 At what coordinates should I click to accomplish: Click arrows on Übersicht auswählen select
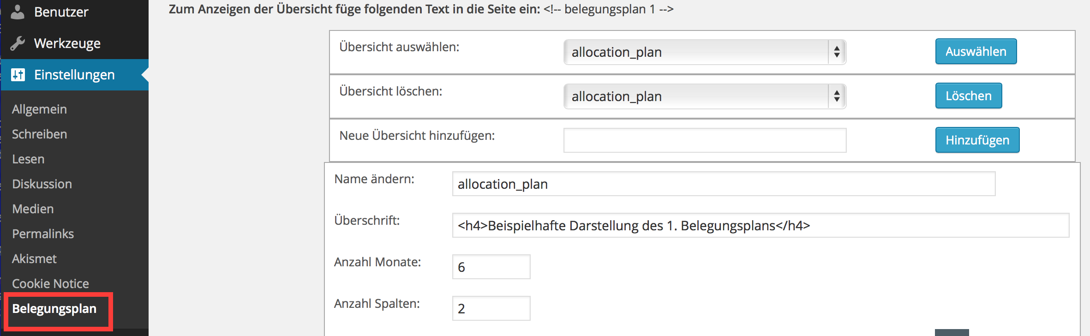837,52
